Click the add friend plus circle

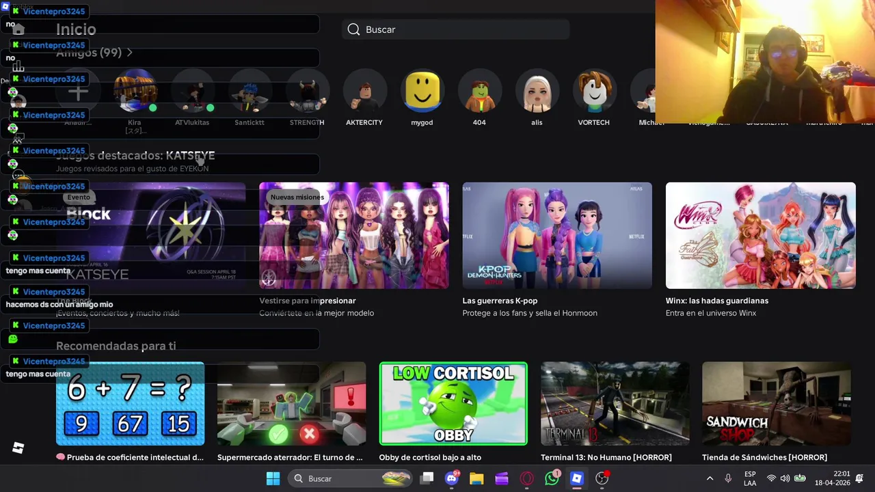[x=78, y=92]
